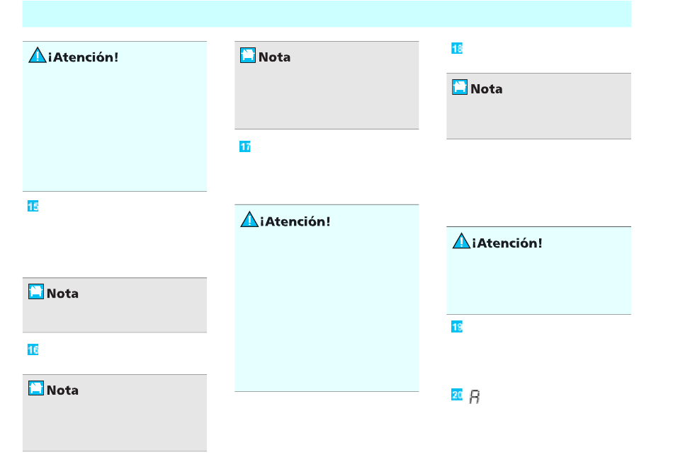
Task: Select the step 16 number marker
Action: click(33, 350)
